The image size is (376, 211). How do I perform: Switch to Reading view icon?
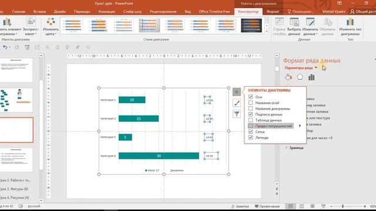tap(313, 206)
